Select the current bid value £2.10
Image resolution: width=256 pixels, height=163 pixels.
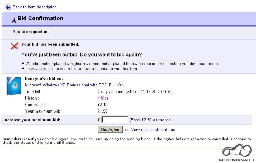102,105
